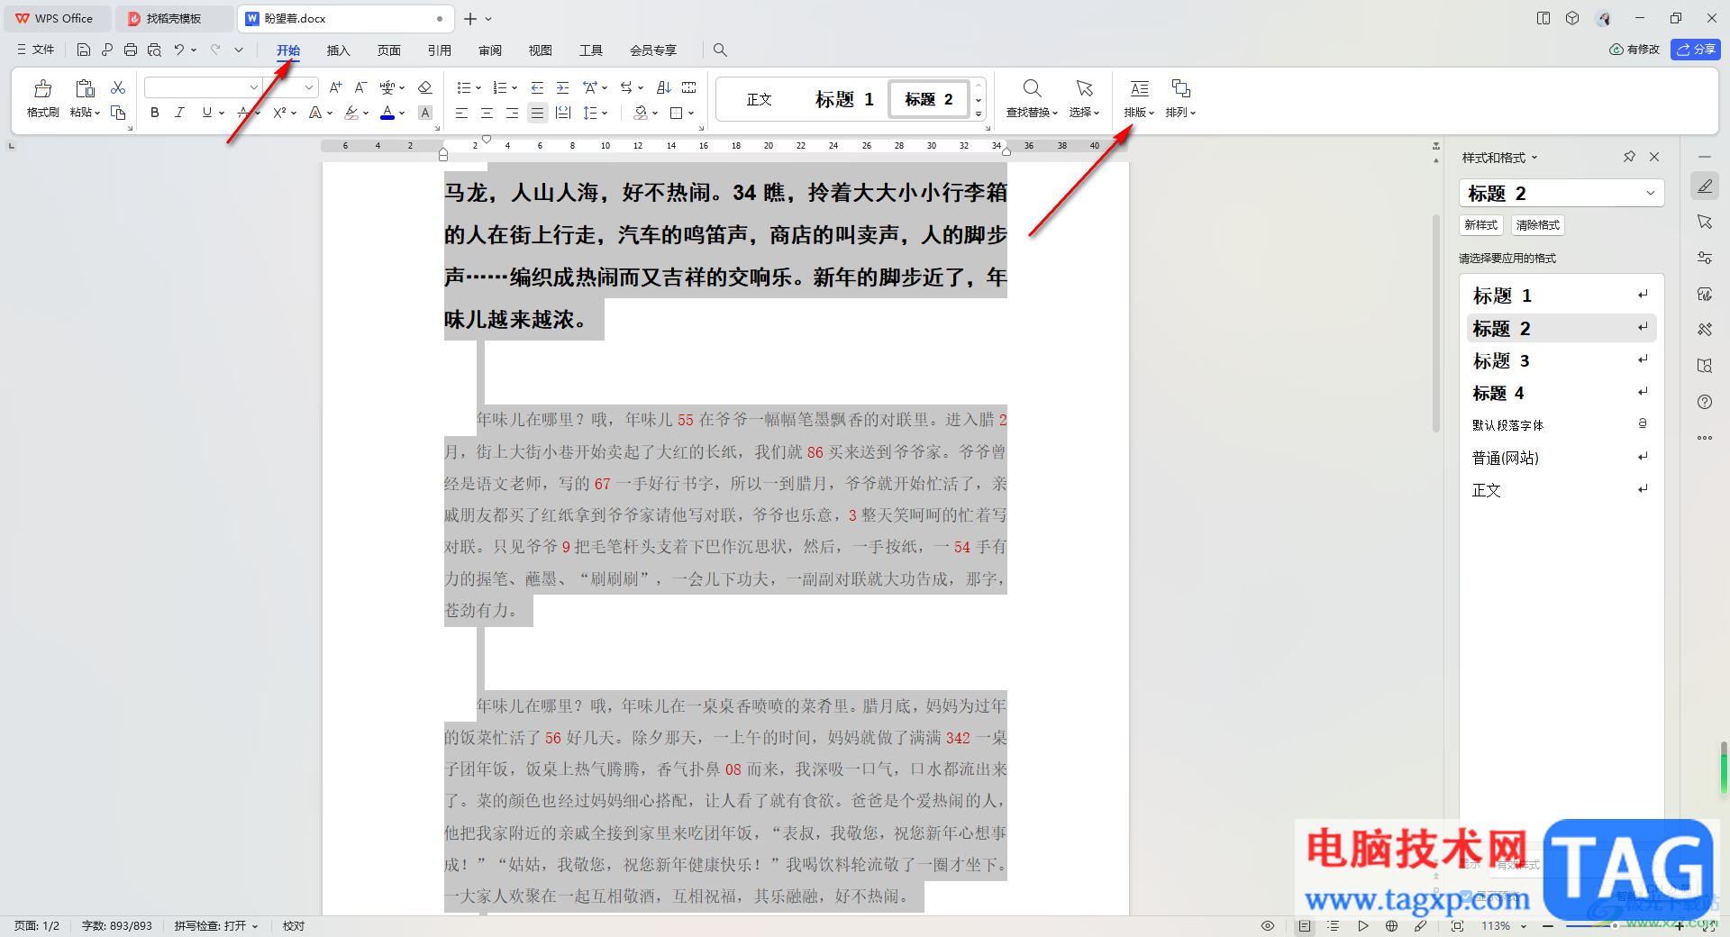
Task: Click the 分享 share button
Action: (1696, 50)
